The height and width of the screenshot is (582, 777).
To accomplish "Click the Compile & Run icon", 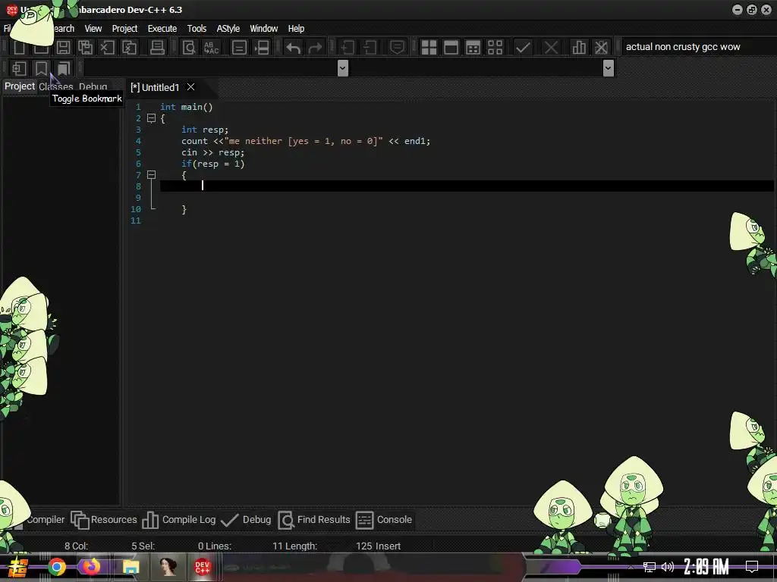I will tap(473, 48).
